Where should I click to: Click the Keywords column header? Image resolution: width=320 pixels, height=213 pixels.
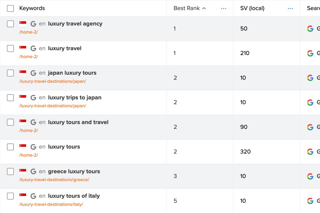coord(32,8)
